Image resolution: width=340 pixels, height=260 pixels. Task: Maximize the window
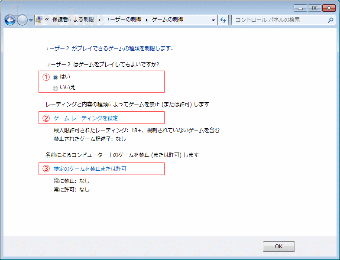[314, 8]
